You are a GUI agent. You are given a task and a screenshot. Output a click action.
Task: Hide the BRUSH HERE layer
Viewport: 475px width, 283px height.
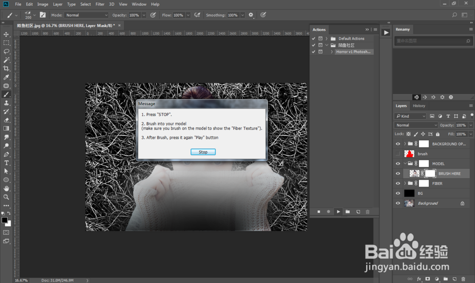pos(398,173)
